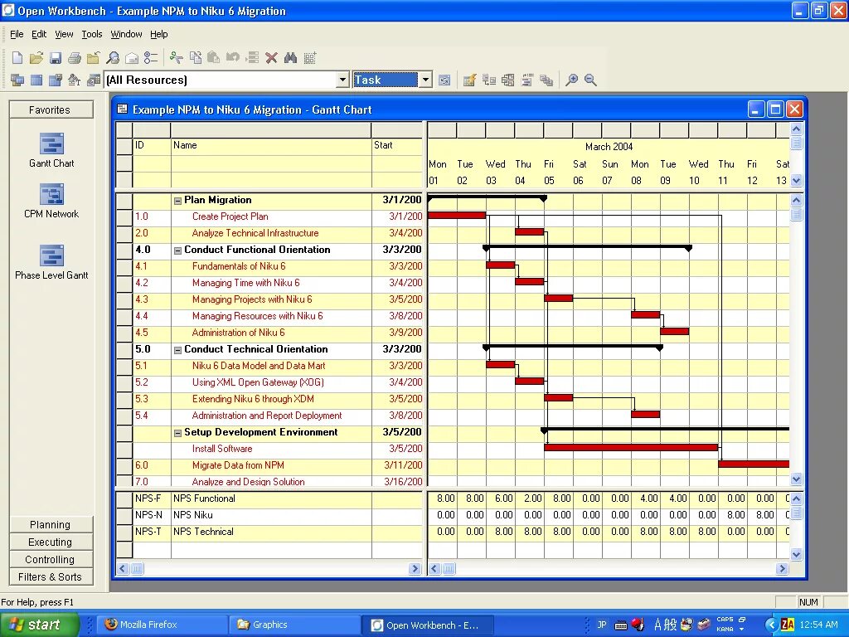Click the insert task indent icon
This screenshot has width=849, height=637.
click(x=252, y=57)
